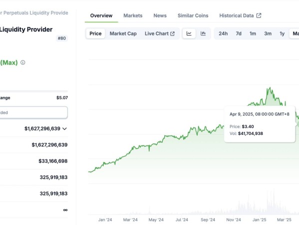Viewport: 299px width, 225px height.
Task: Open the Markets tab
Action: click(x=133, y=15)
